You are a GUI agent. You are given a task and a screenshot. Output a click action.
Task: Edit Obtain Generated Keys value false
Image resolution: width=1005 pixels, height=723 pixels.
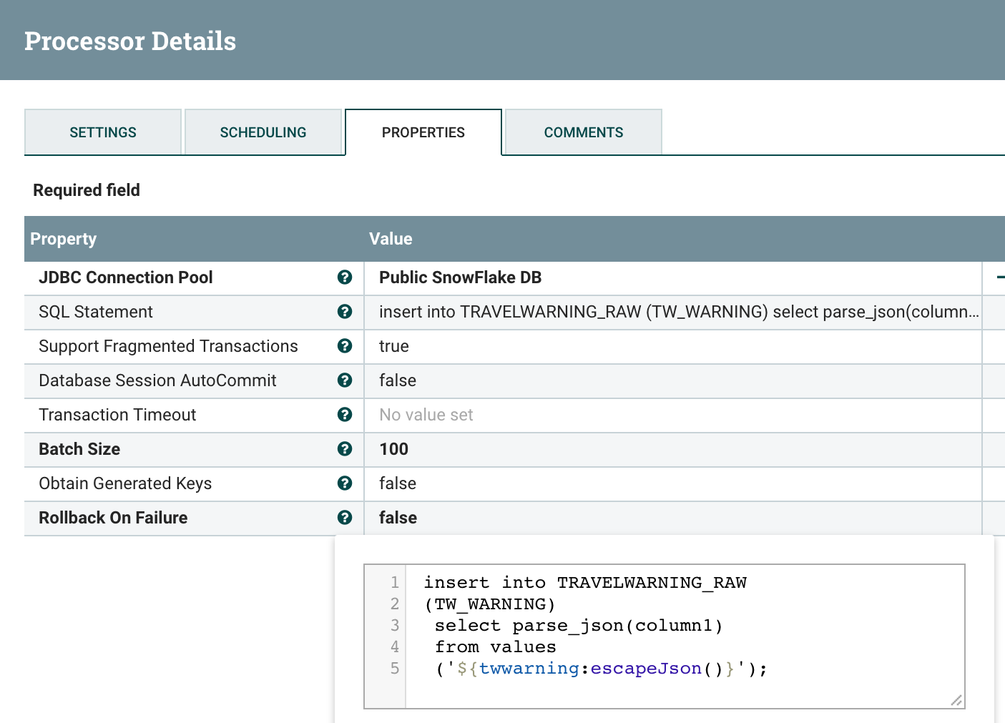(x=673, y=483)
